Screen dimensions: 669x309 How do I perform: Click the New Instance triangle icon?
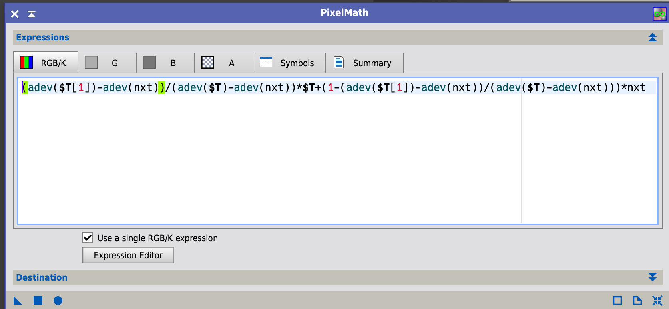point(18,301)
